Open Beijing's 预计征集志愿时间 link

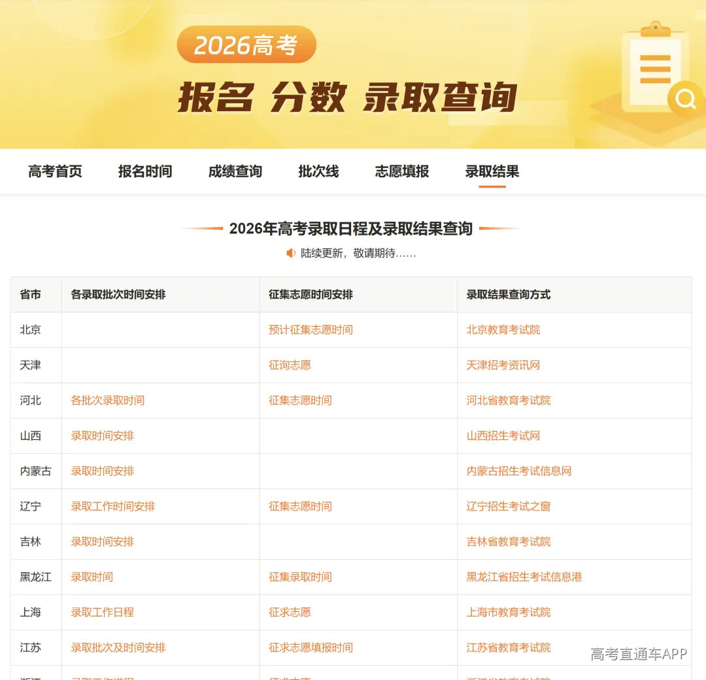[x=311, y=330]
